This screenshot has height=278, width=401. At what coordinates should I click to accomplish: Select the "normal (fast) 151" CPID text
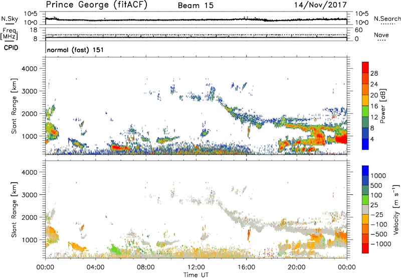(x=76, y=50)
